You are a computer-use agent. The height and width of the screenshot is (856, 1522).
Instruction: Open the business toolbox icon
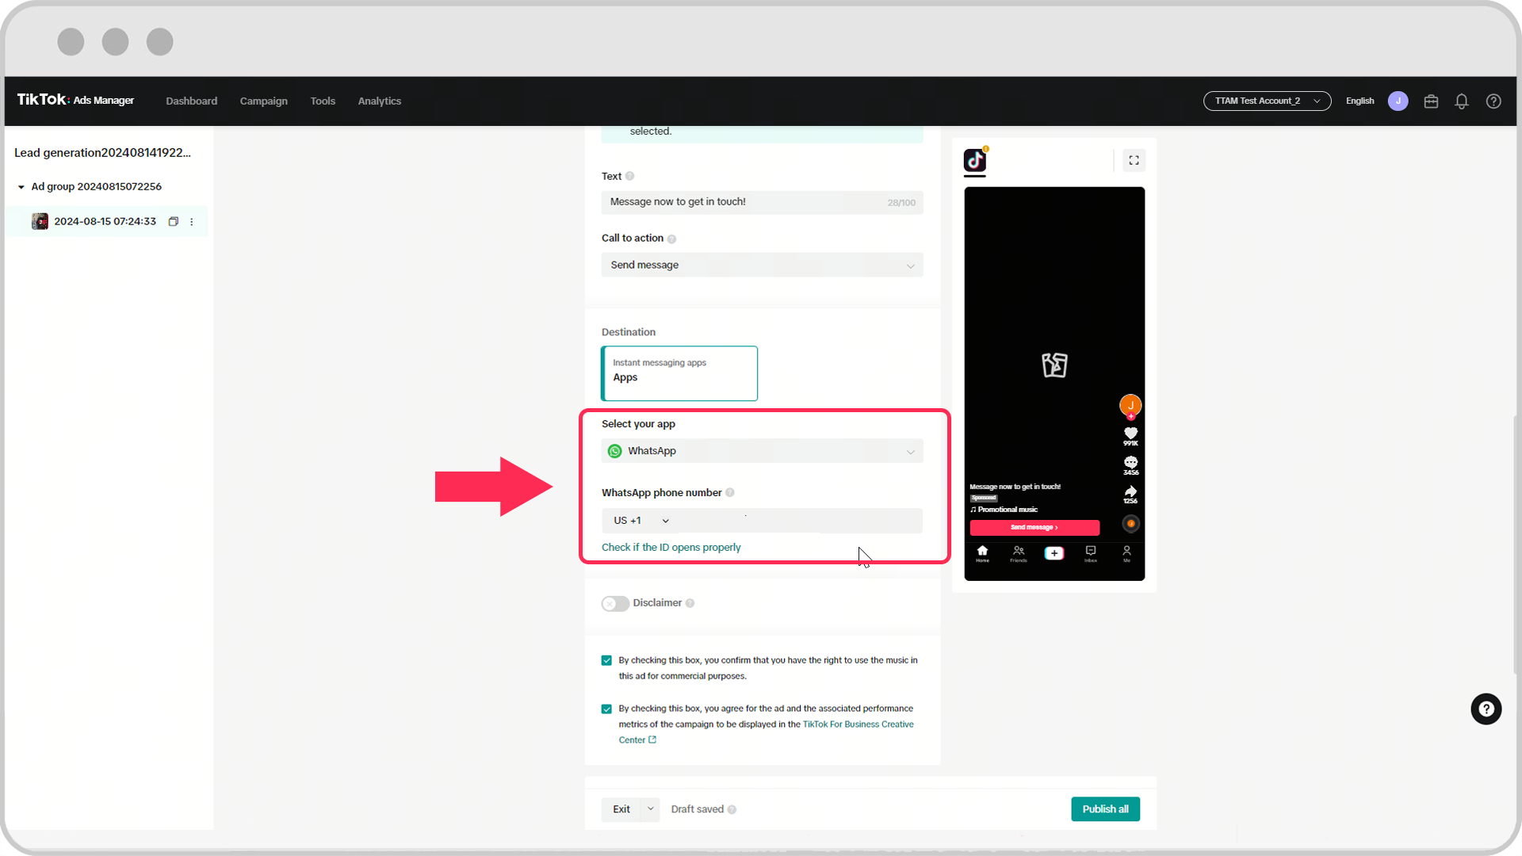[1430, 101]
